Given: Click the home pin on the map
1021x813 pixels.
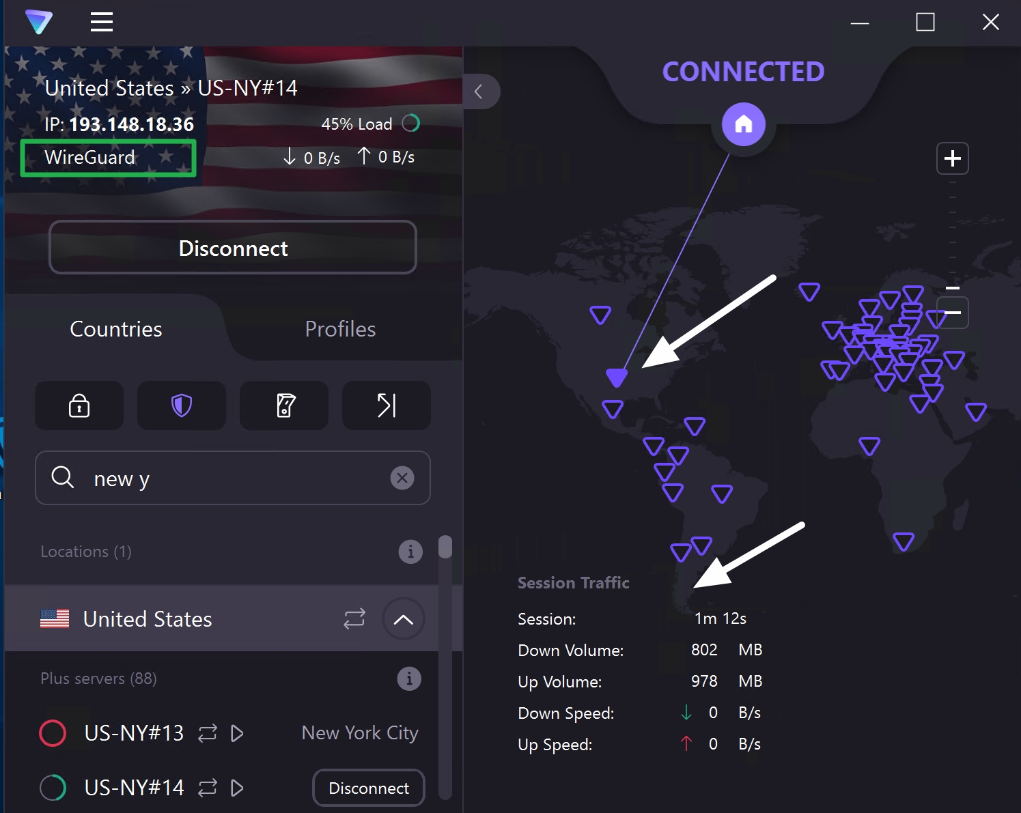Looking at the screenshot, I should [x=742, y=125].
